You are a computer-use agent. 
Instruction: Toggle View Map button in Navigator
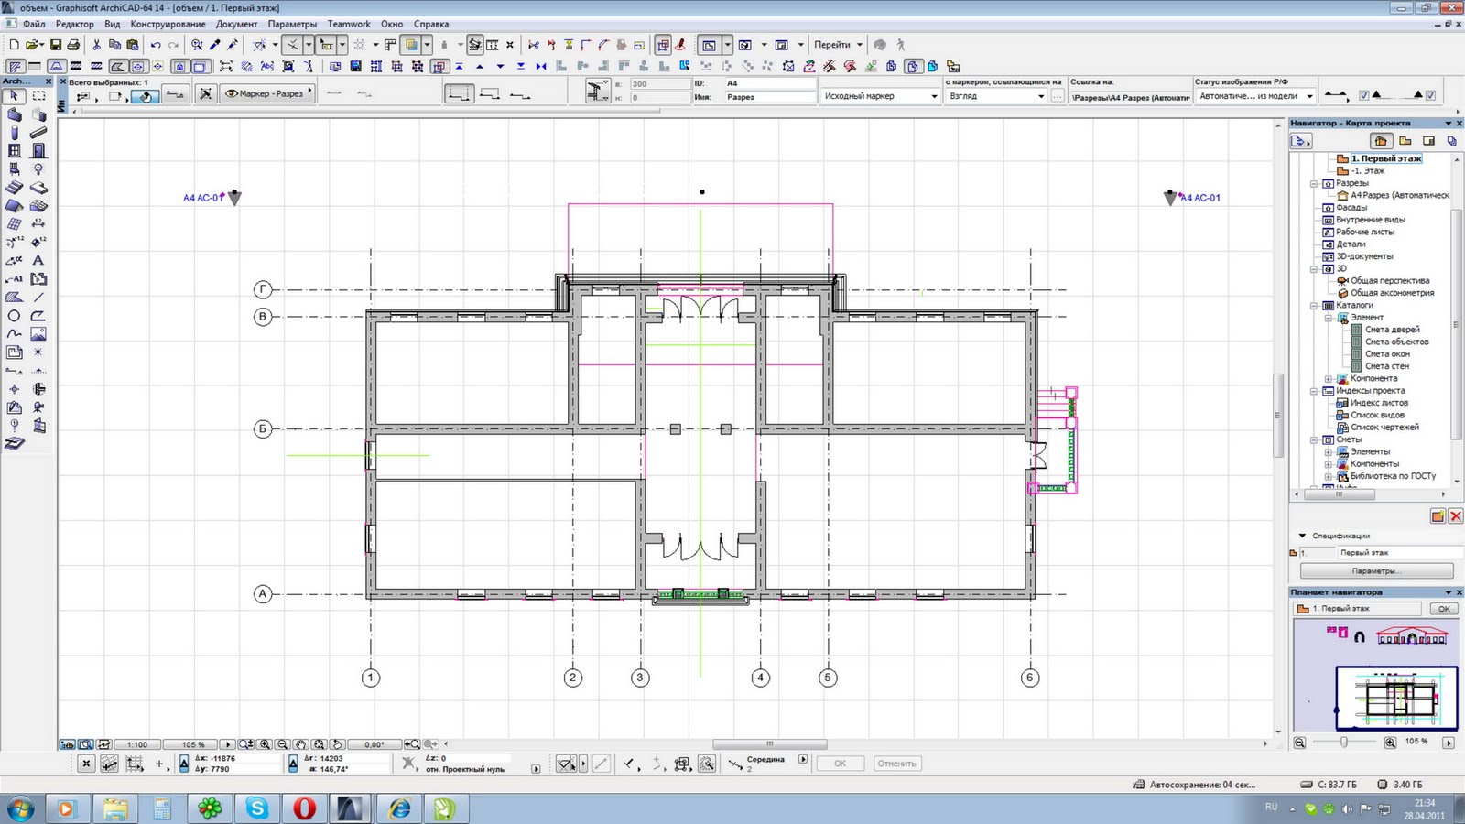(x=1405, y=140)
